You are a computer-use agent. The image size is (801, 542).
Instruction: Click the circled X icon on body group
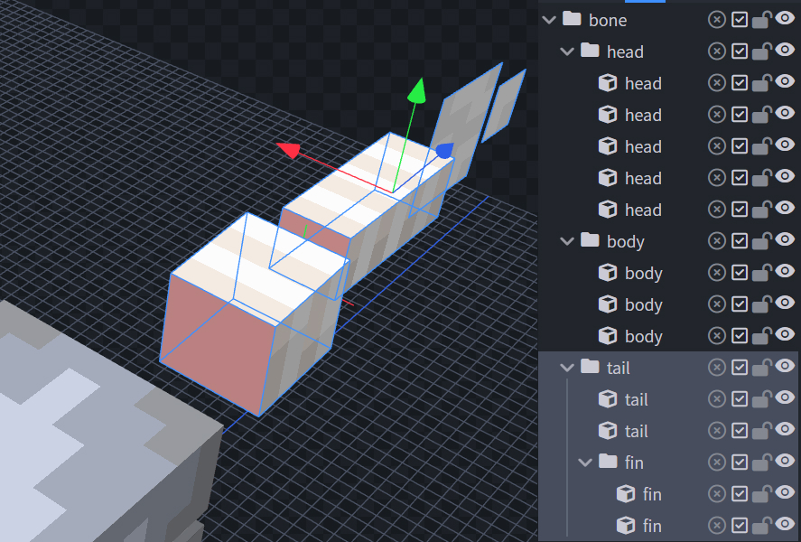click(717, 241)
